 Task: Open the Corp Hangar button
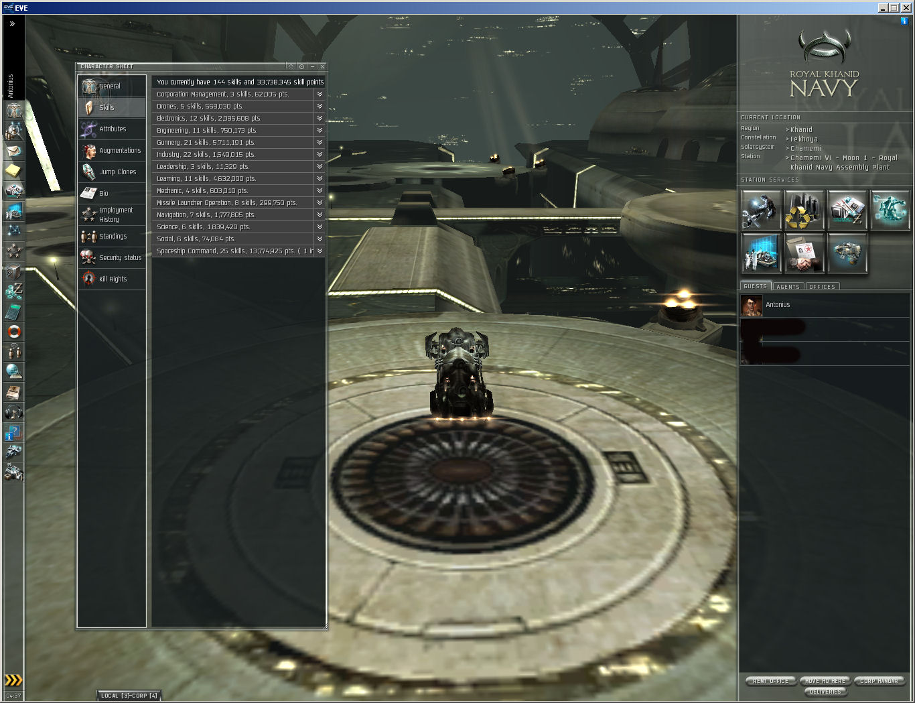879,681
